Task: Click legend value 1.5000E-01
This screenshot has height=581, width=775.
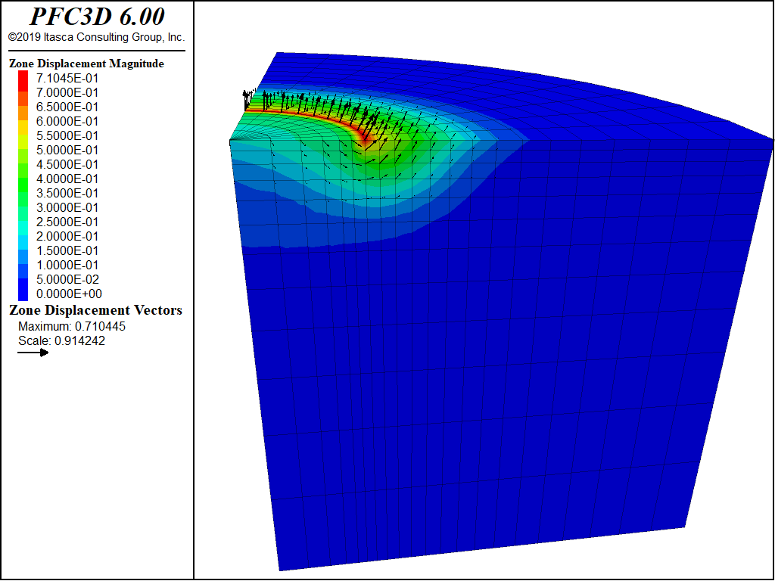Action: point(67,250)
